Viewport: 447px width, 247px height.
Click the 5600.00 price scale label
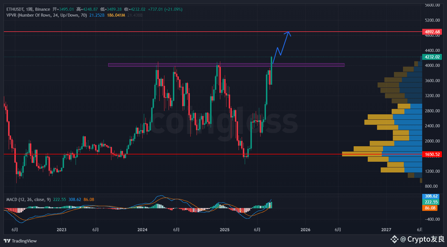pos(432,5)
